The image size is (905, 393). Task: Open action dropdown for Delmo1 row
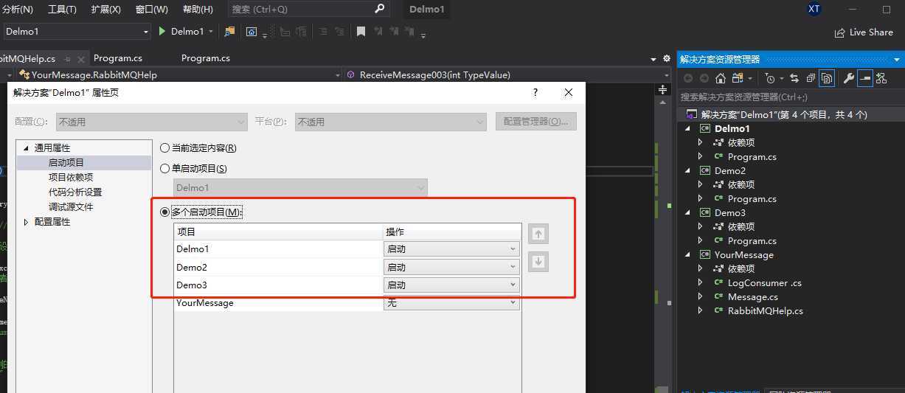tap(451, 249)
